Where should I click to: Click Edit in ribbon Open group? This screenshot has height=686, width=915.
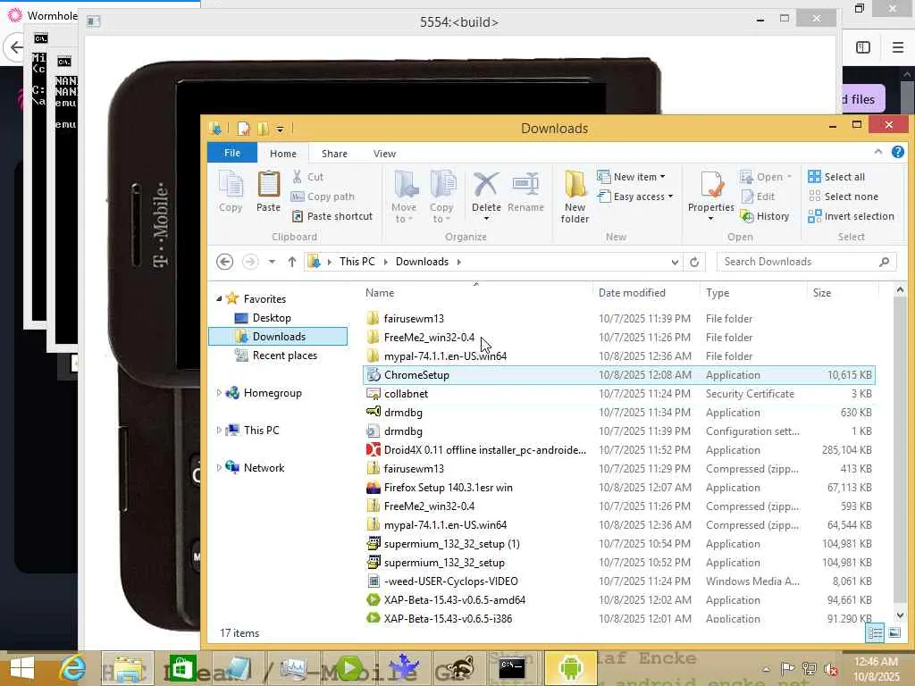point(758,197)
